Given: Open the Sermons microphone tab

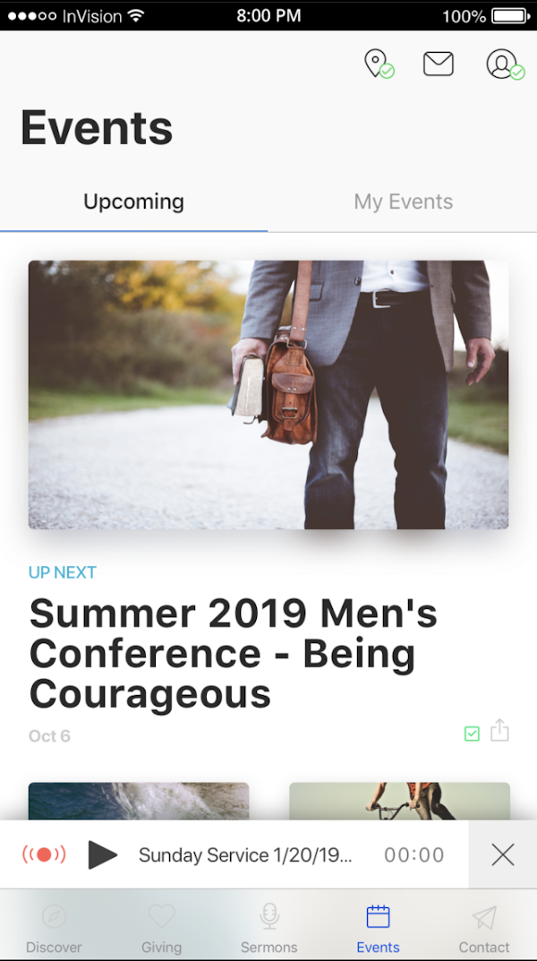Looking at the screenshot, I should click(269, 929).
